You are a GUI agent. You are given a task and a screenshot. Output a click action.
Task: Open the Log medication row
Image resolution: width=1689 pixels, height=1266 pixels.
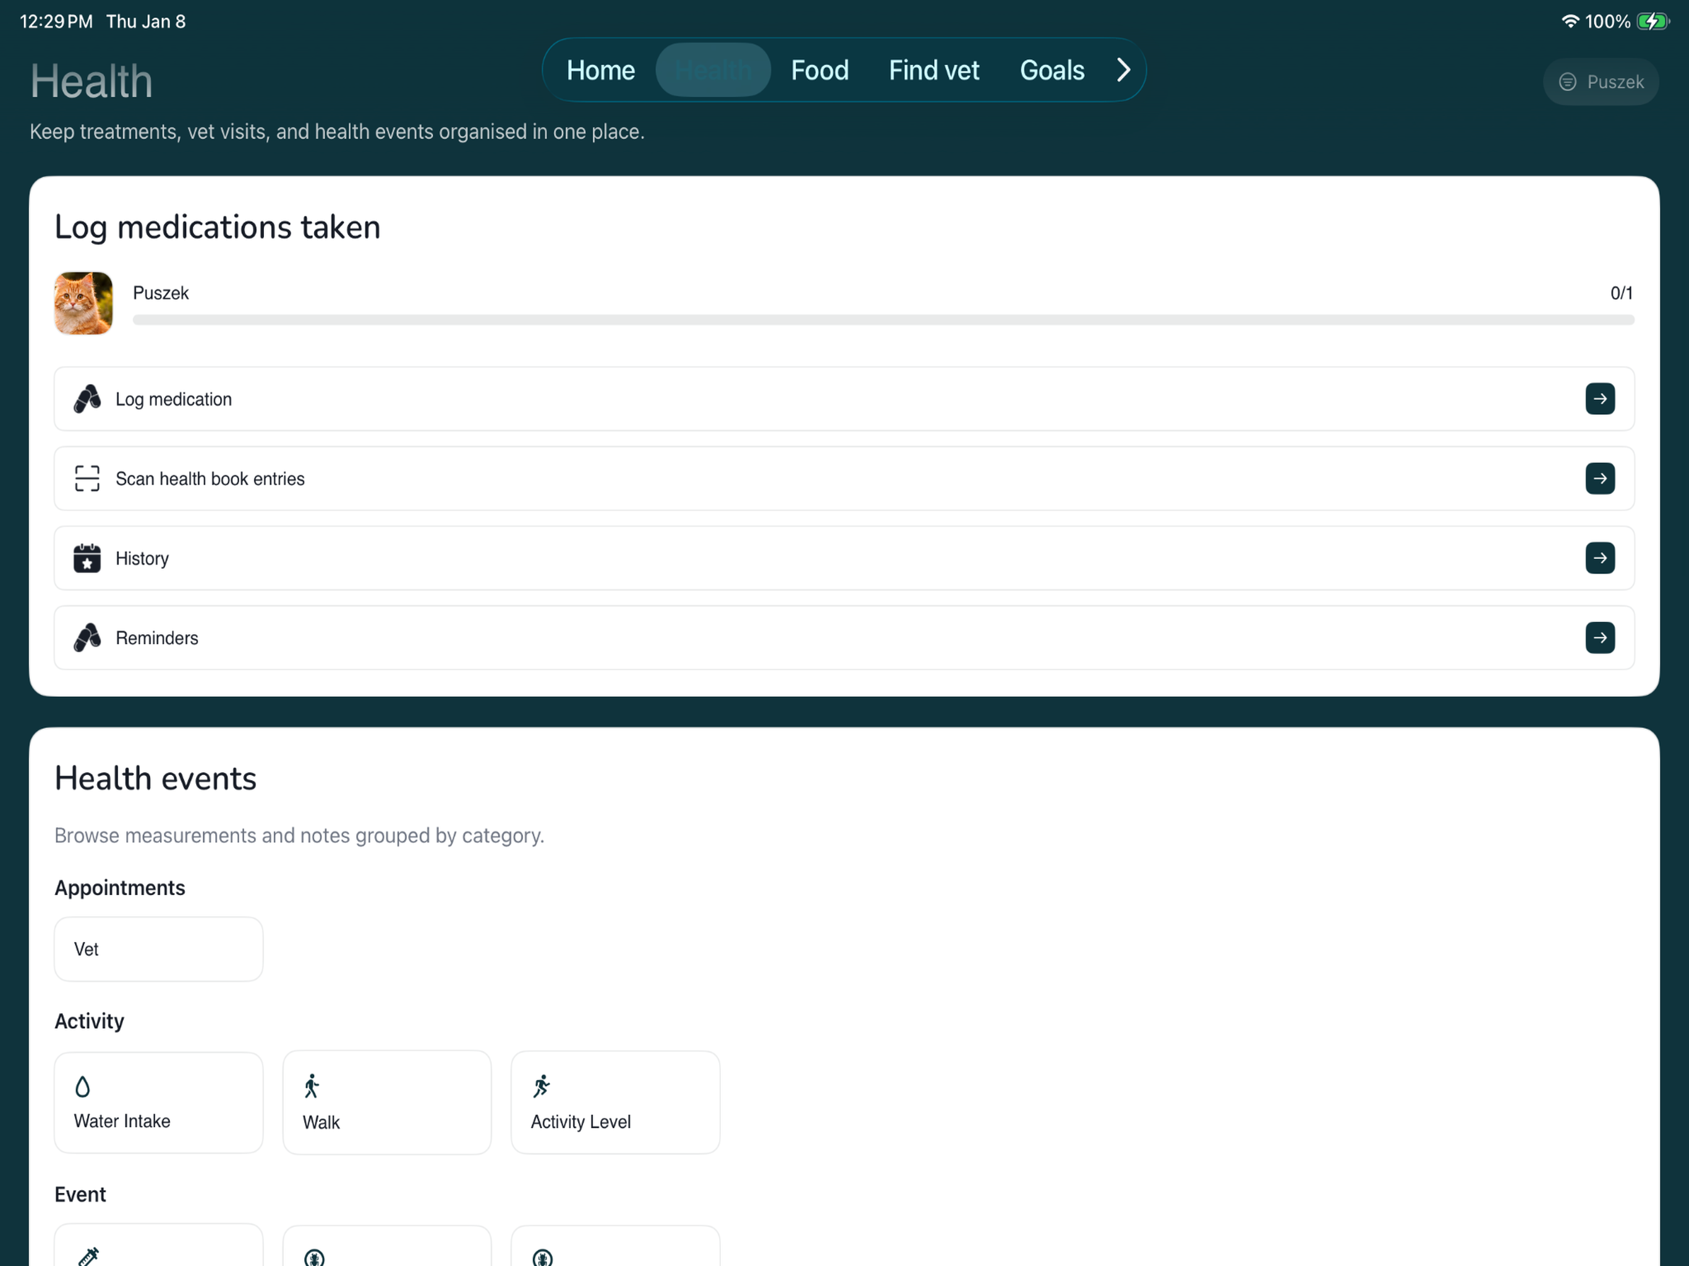(844, 399)
